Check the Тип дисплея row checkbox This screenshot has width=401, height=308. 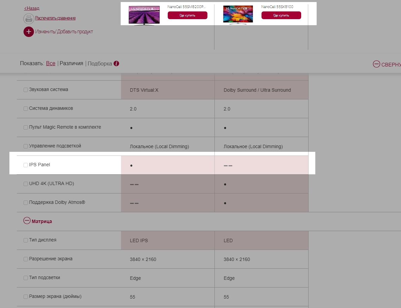[26, 240]
